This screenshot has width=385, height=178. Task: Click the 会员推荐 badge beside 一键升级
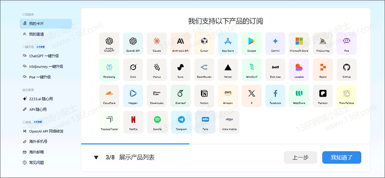pyautogui.click(x=41, y=47)
